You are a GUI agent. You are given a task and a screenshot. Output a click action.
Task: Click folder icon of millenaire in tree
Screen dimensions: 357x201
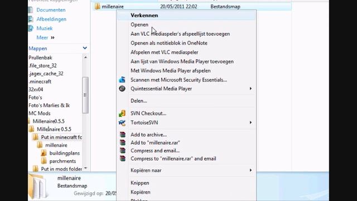(40, 145)
